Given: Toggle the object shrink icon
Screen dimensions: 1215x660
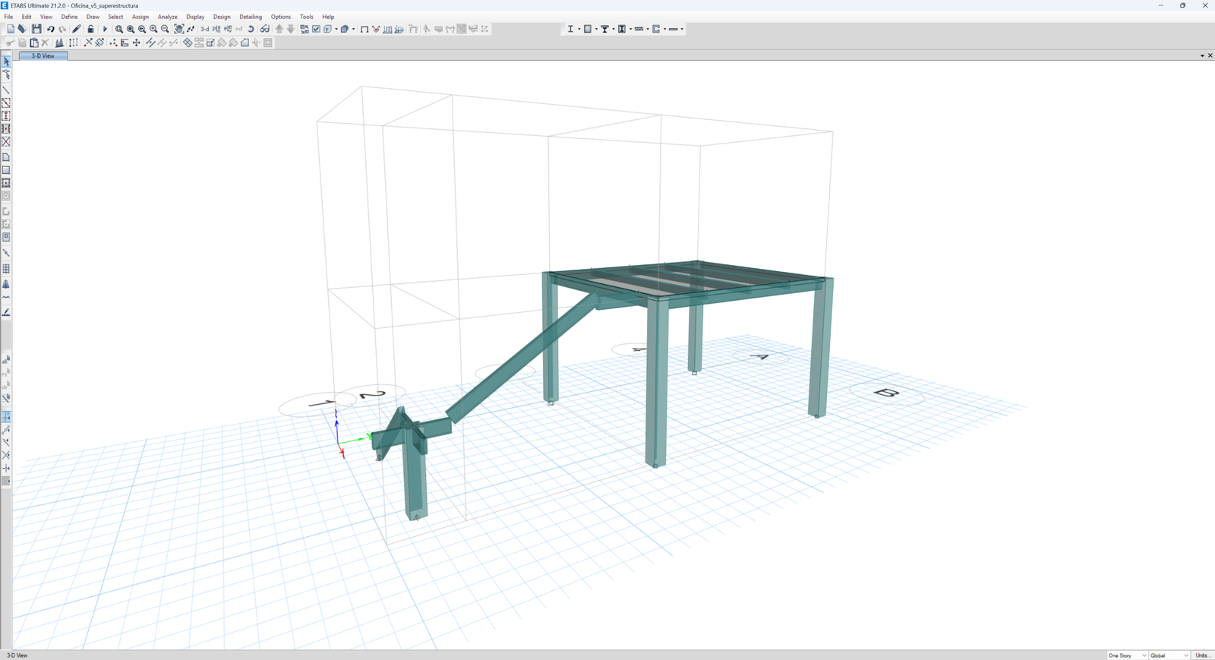Looking at the screenshot, I should pos(305,29).
